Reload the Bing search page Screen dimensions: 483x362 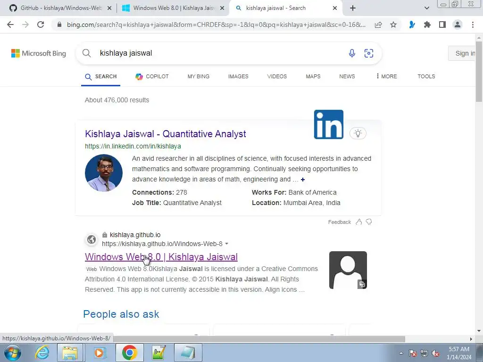click(x=41, y=25)
